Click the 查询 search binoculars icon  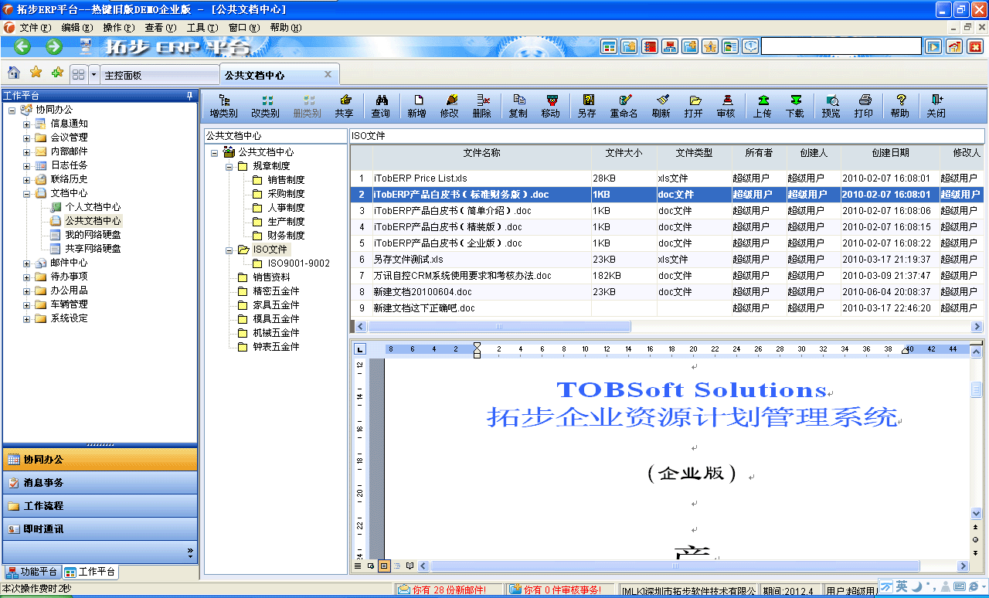[380, 100]
